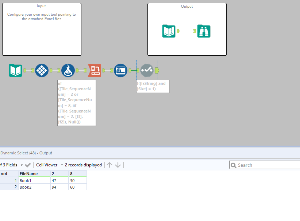
Task: Select the Book2 cell
Action: coord(34,187)
